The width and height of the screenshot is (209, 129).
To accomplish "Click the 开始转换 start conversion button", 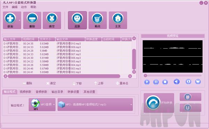I will coord(159,103).
